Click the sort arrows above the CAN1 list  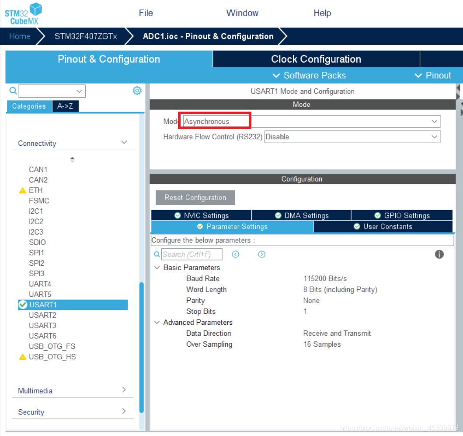[x=72, y=160]
